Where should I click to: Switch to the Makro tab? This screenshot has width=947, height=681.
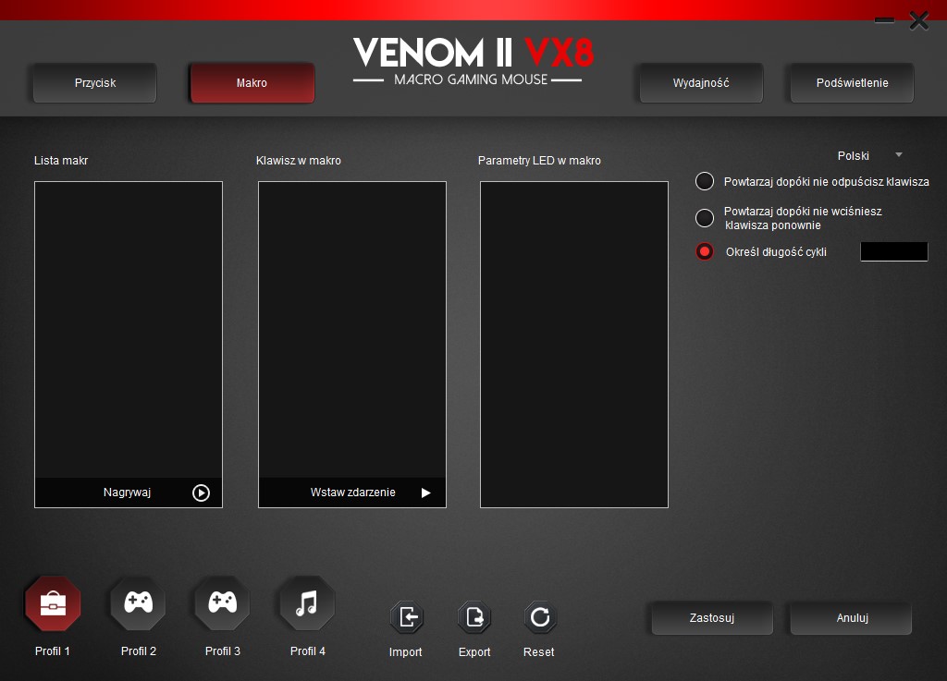[x=252, y=82]
